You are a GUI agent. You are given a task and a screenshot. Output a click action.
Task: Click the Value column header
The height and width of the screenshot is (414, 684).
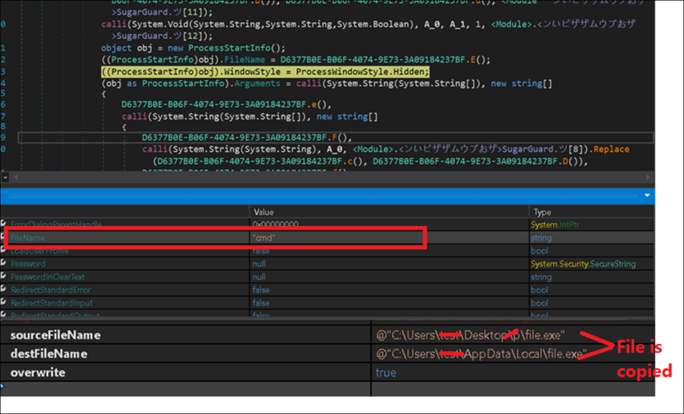click(x=263, y=212)
